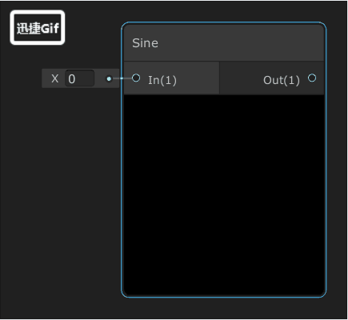Select the wire connecting X slot to In(1)
The image size is (348, 320).
click(x=122, y=78)
